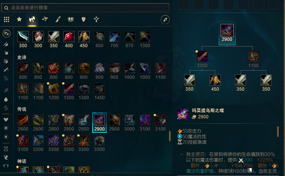Screen dimensions: 285x176
Task: Select the tank shield class filter
Action: point(83,19)
